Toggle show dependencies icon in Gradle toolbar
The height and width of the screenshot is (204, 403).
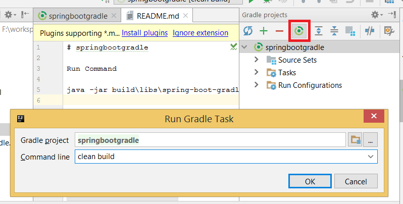coord(350,31)
